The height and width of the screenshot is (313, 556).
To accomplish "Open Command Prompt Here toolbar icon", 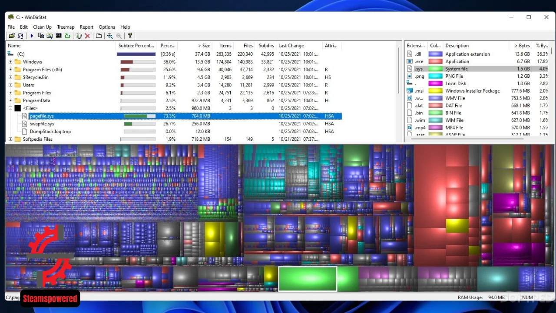I will (x=59, y=36).
